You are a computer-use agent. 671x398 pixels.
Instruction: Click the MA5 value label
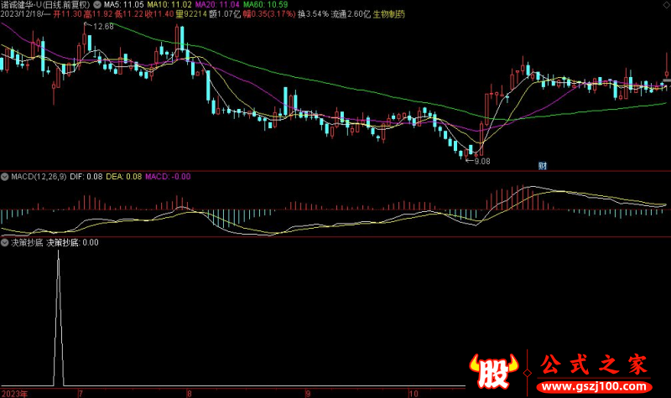(124, 5)
